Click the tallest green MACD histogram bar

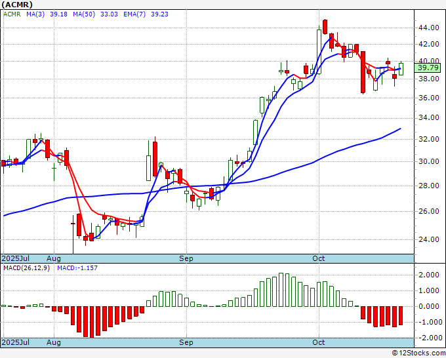click(x=281, y=290)
